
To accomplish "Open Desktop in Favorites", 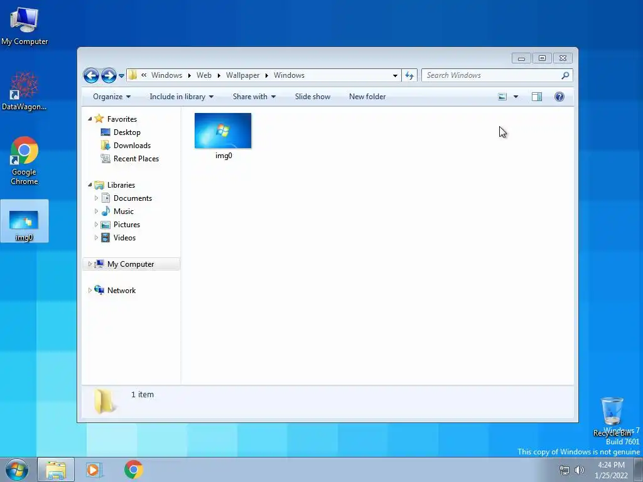I will click(x=127, y=132).
